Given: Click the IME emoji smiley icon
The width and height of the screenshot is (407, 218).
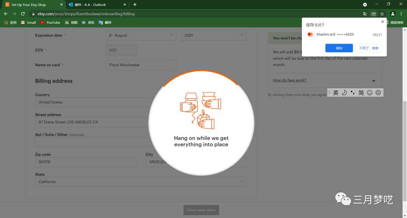Looking at the screenshot, I should pos(370,93).
